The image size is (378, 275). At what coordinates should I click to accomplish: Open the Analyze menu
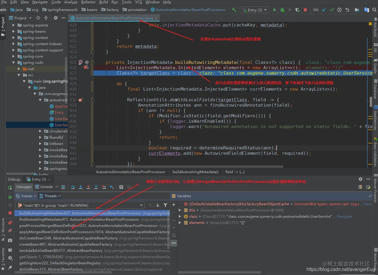pyautogui.click(x=71, y=2)
